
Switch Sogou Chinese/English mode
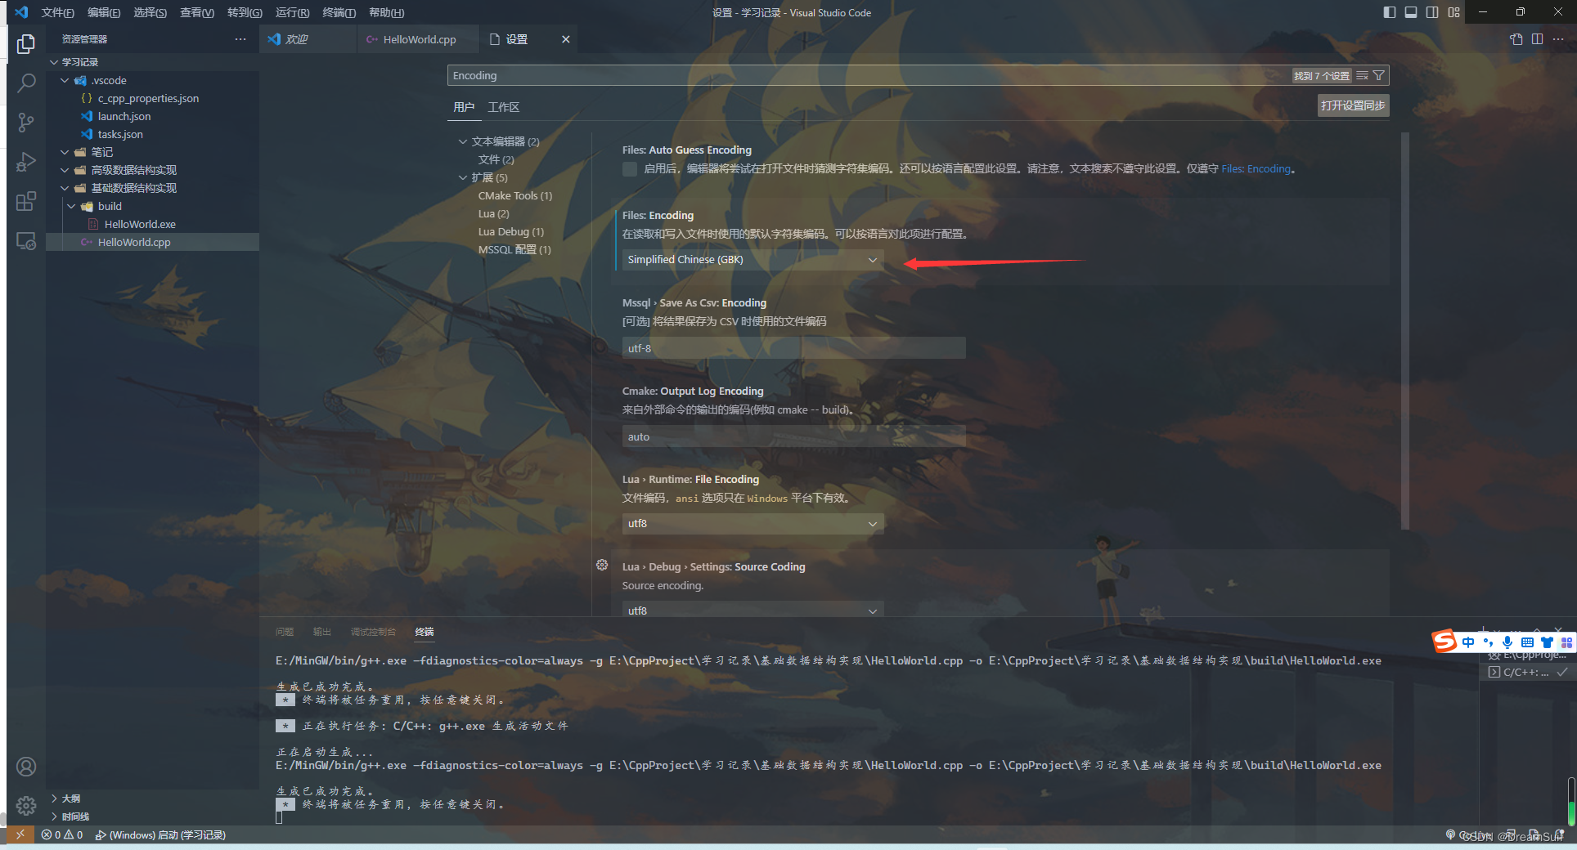pyautogui.click(x=1468, y=642)
